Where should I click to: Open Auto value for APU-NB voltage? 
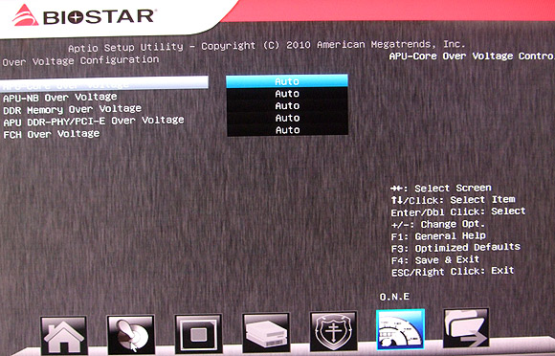287,94
